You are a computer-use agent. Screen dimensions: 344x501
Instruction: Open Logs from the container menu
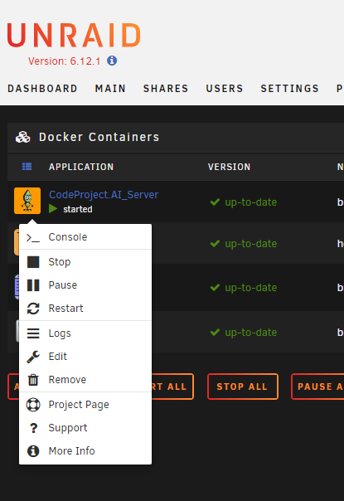coord(85,333)
